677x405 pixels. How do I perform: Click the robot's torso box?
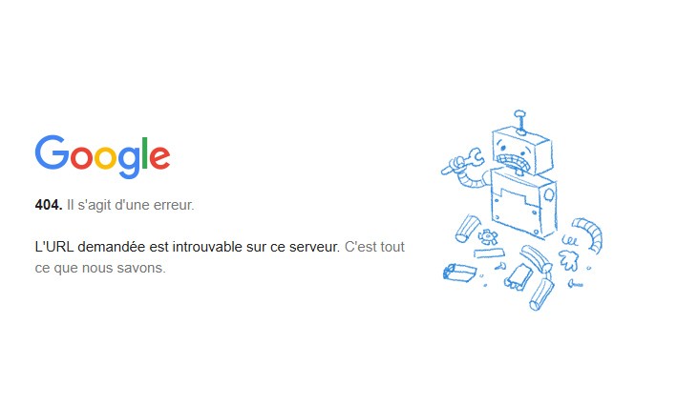[523, 202]
